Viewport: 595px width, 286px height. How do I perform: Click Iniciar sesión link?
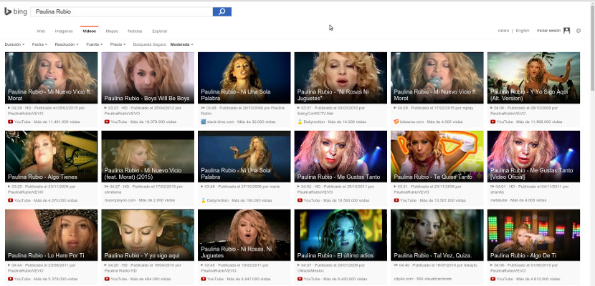pos(548,31)
